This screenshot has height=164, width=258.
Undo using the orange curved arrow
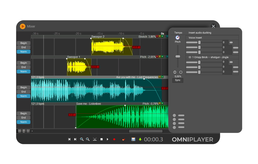(x=124, y=139)
